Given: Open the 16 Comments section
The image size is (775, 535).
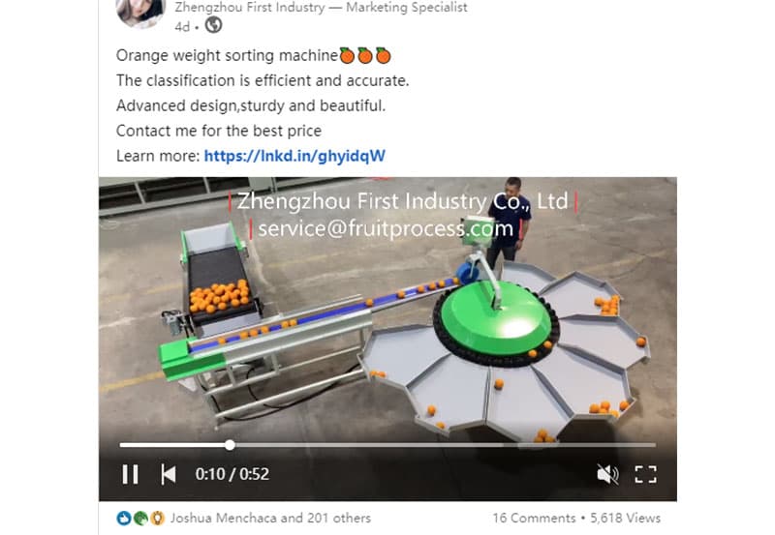Looking at the screenshot, I should pyautogui.click(x=534, y=518).
